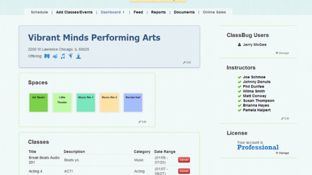312x175 pixels.
Task: Click the user icon beside Jerry McGee
Action: tap(239, 45)
